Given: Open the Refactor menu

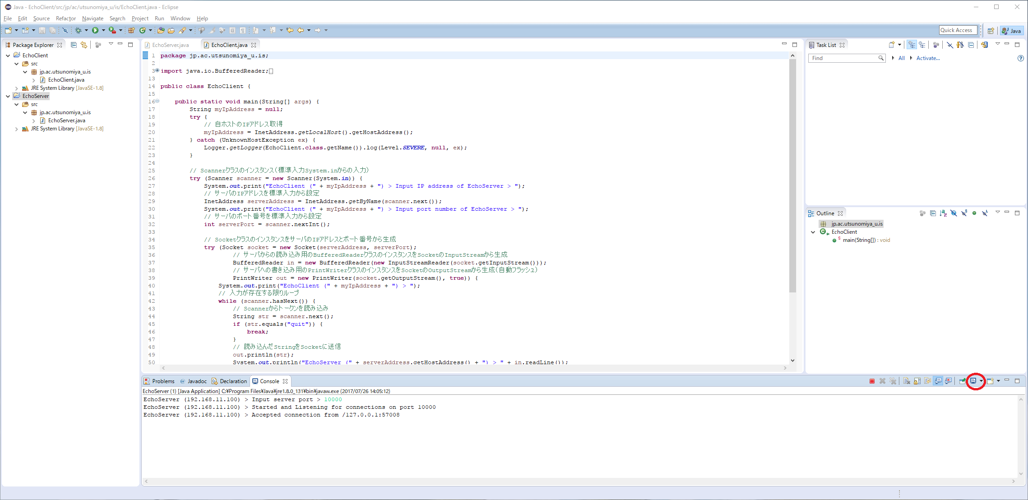Looking at the screenshot, I should click(x=66, y=19).
